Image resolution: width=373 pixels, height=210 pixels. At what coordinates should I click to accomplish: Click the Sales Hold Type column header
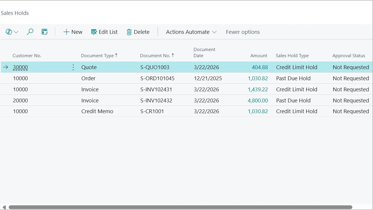(x=292, y=55)
